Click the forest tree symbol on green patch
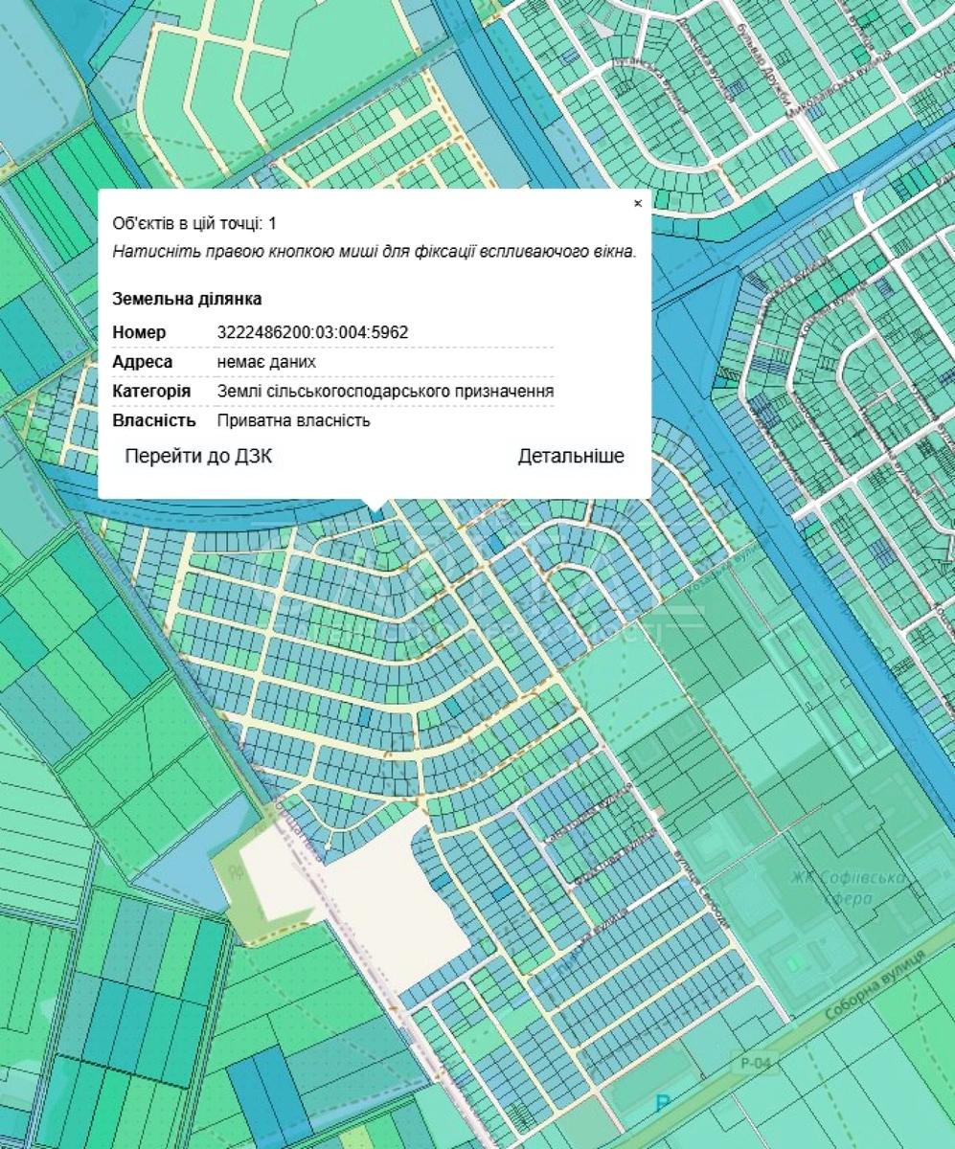The width and height of the screenshot is (955, 1149). coord(235,873)
